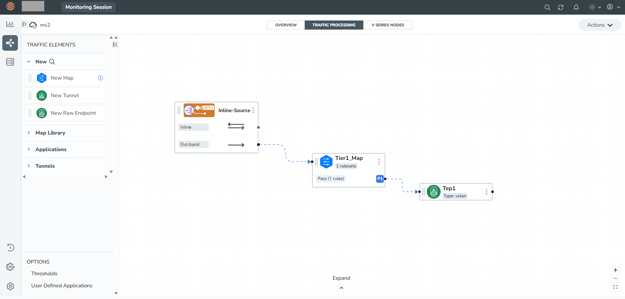Click the history icon in left sidebar
Image resolution: width=625 pixels, height=299 pixels.
click(x=10, y=248)
